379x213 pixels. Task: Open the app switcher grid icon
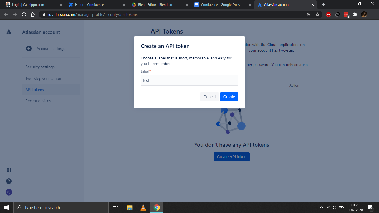pyautogui.click(x=9, y=170)
